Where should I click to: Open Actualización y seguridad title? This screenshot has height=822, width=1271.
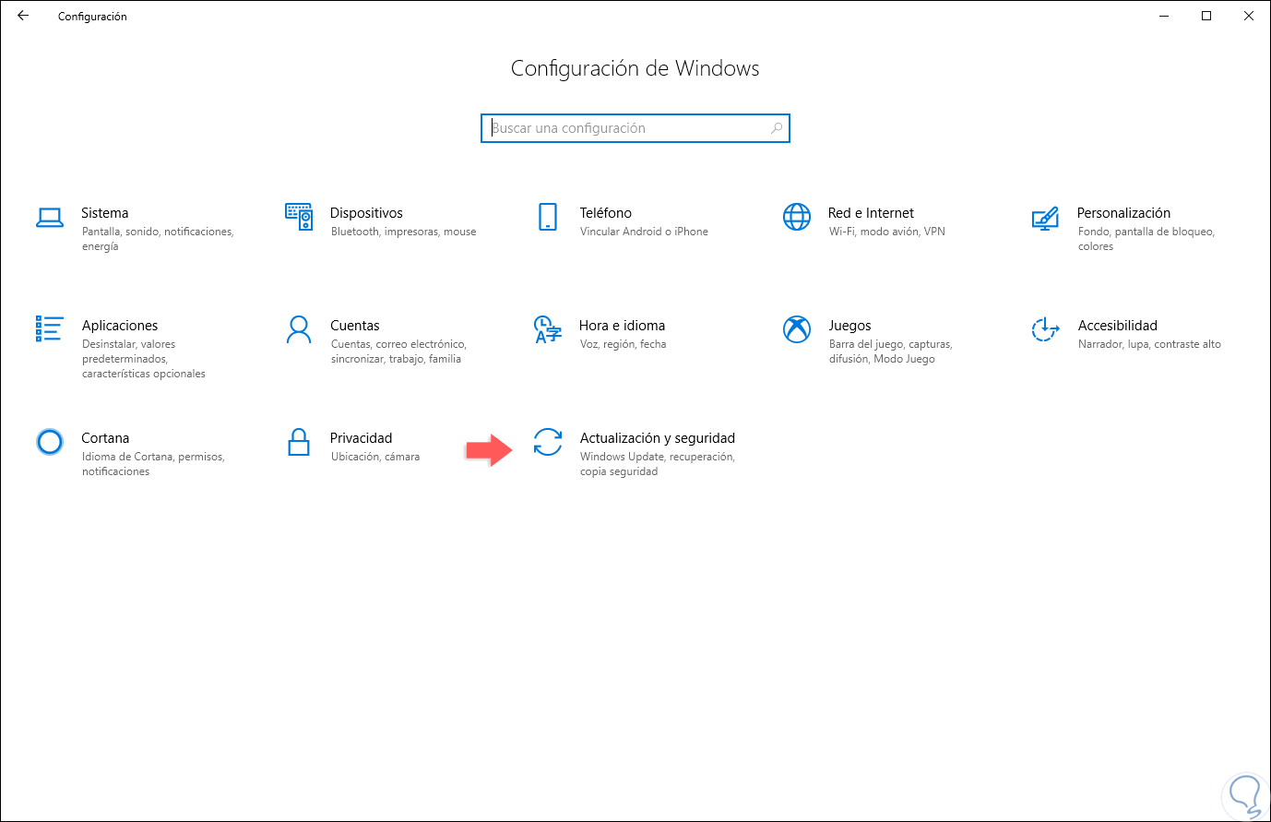coord(658,438)
